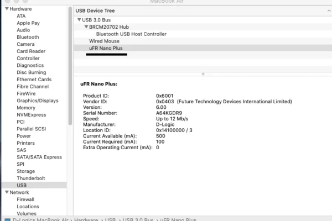Select uFR Nano Plus device row
This screenshot has height=221, width=332.
(107, 49)
